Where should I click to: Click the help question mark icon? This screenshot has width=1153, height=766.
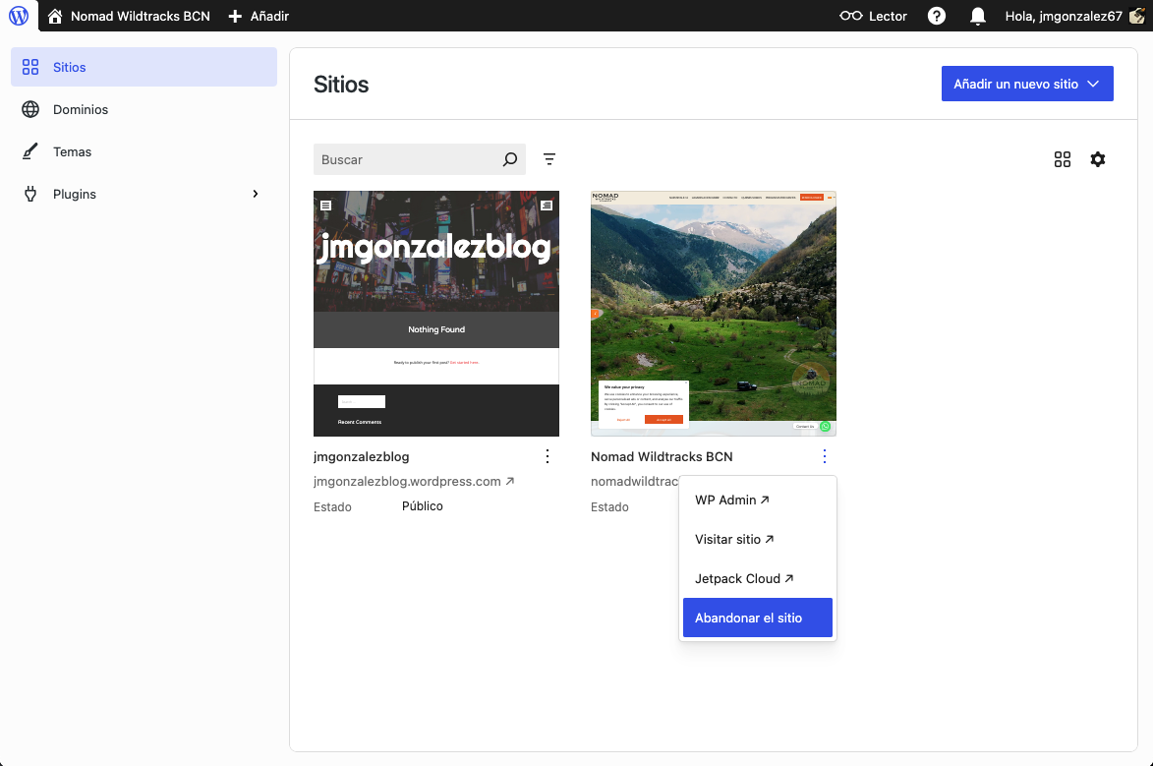click(937, 16)
